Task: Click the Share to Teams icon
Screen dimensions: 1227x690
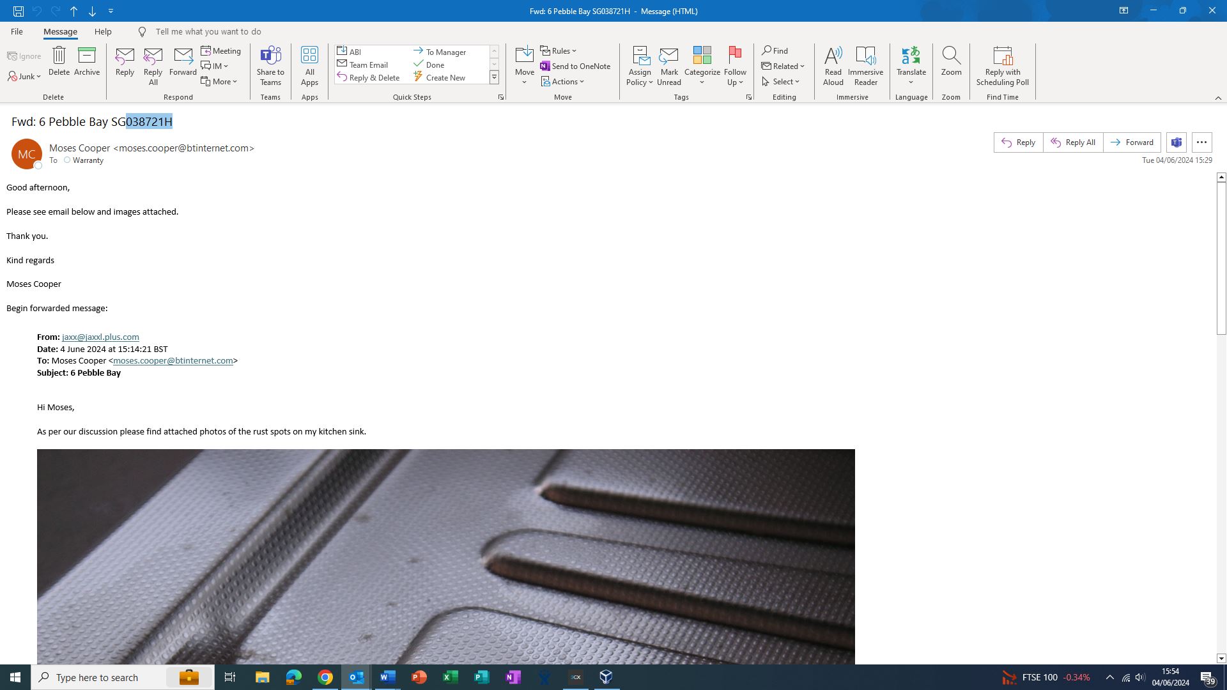Action: pos(270,65)
